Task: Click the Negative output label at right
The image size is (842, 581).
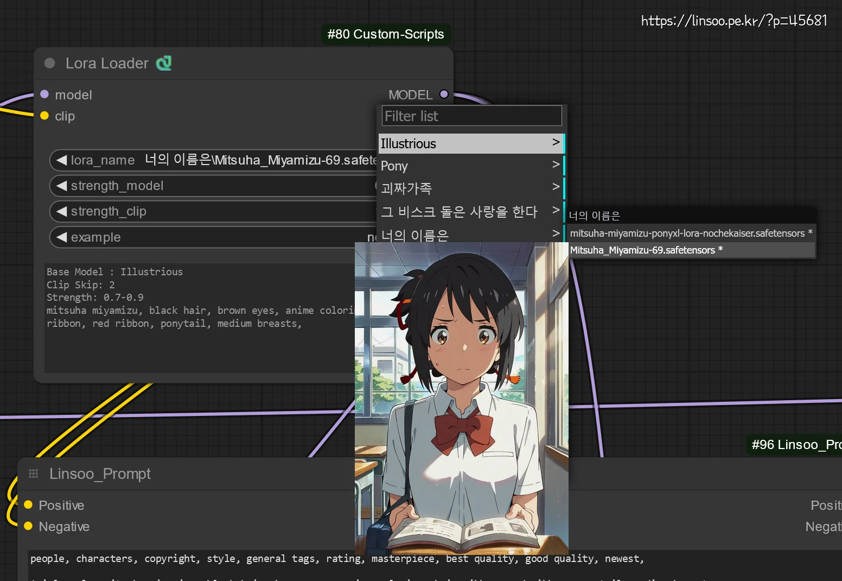Action: (823, 527)
